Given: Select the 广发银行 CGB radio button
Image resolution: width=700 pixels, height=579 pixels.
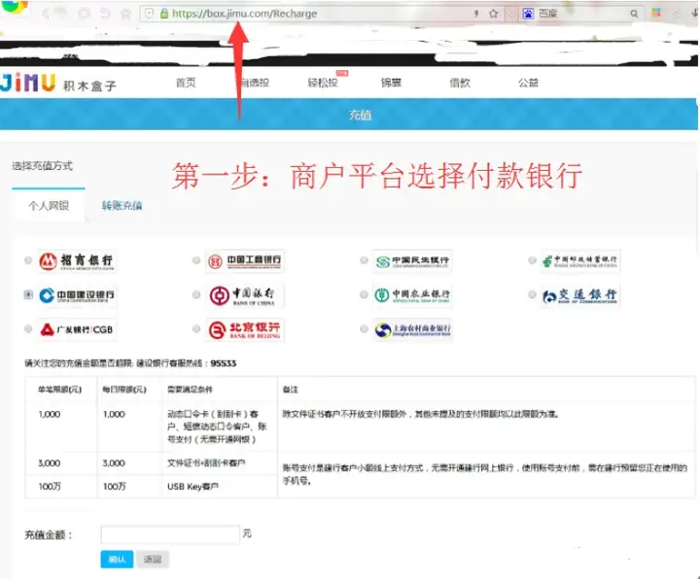Looking at the screenshot, I should pos(28,329).
